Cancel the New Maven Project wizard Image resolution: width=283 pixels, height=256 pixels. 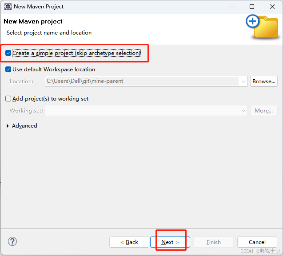click(257, 242)
